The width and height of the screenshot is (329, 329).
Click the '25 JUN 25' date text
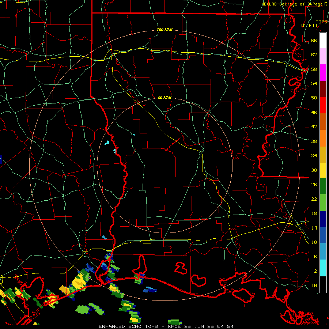[x=199, y=326]
